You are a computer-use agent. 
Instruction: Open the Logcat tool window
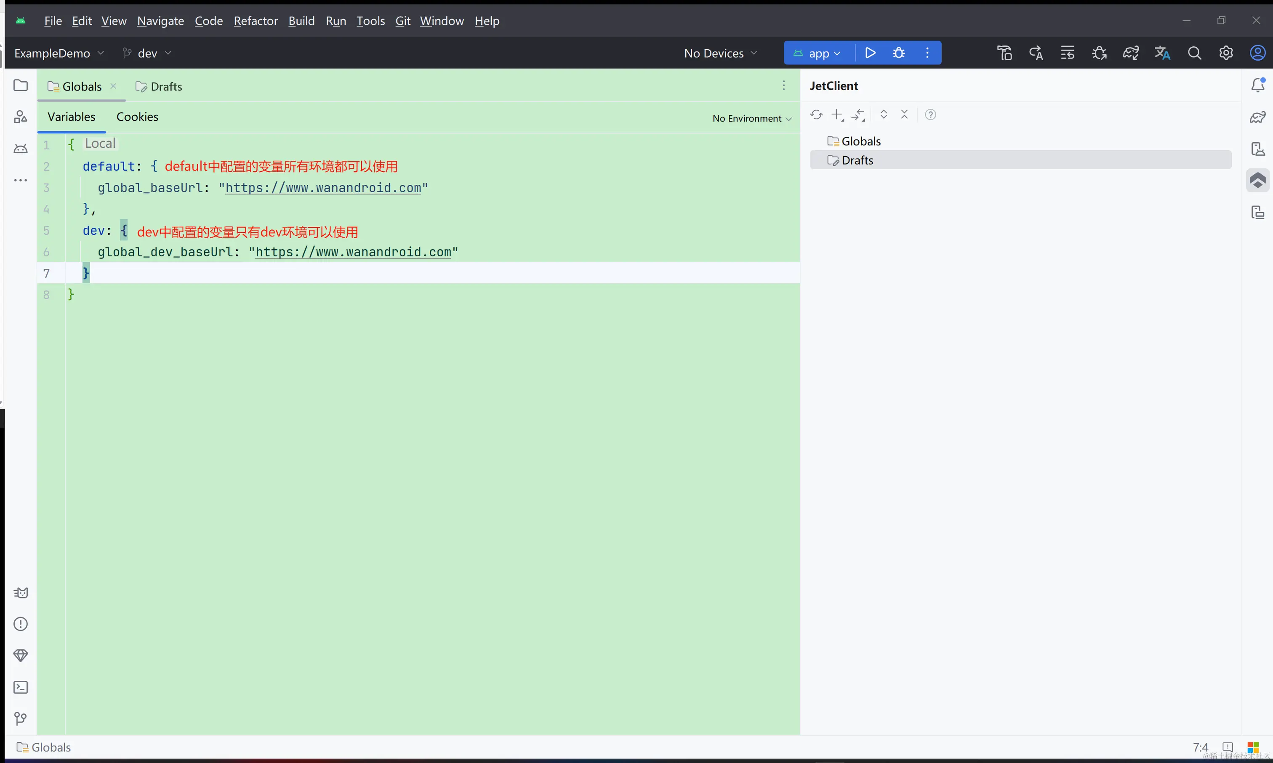(21, 593)
